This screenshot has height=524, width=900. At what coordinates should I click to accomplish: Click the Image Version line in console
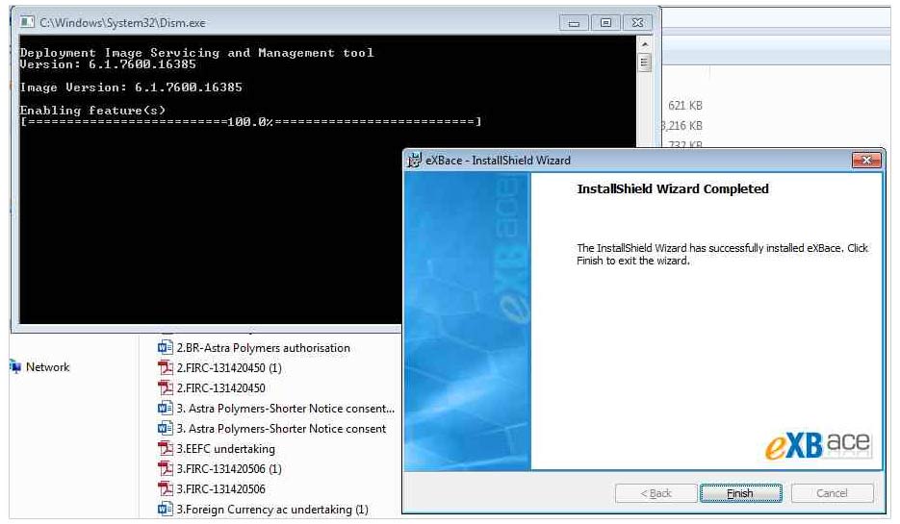[131, 87]
